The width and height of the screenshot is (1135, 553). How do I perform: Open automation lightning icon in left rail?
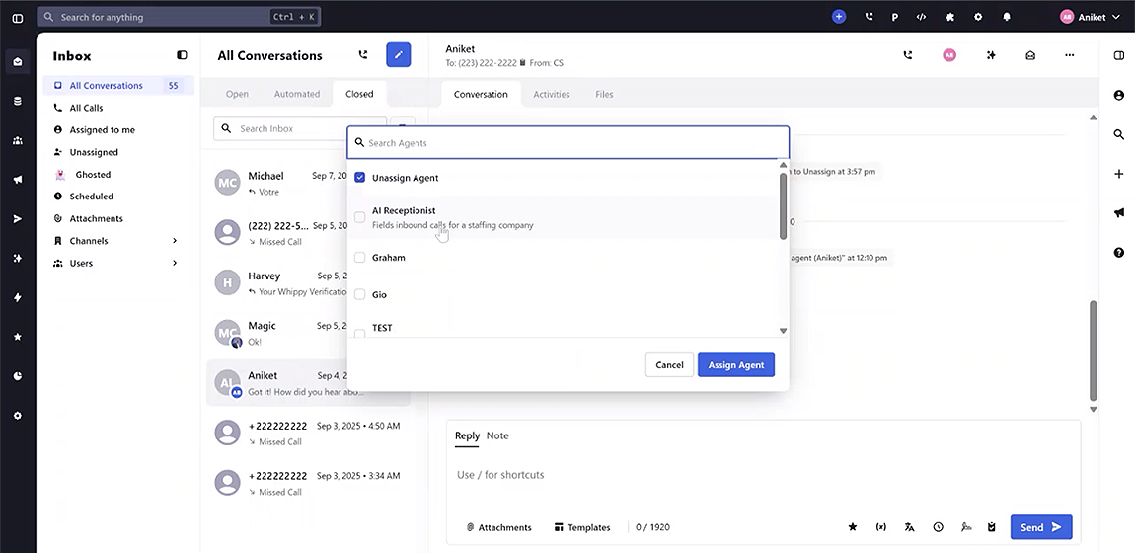click(18, 297)
